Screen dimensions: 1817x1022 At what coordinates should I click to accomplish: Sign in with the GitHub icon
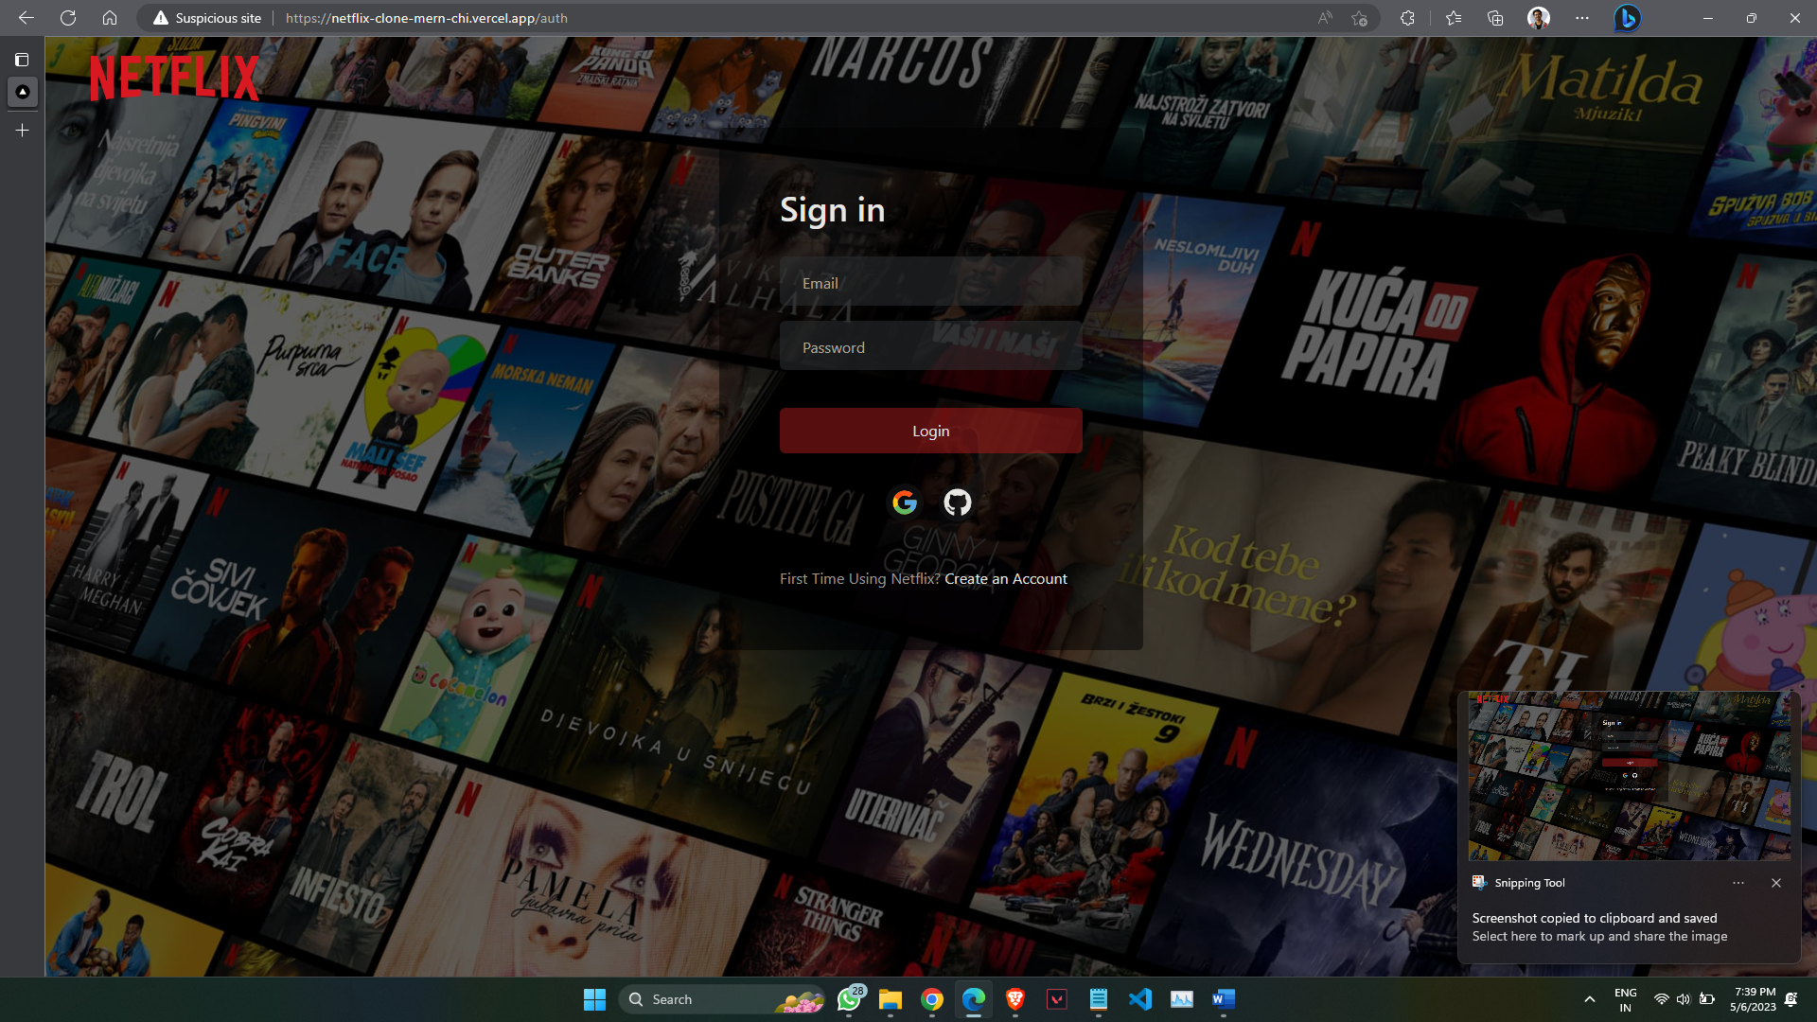957,502
